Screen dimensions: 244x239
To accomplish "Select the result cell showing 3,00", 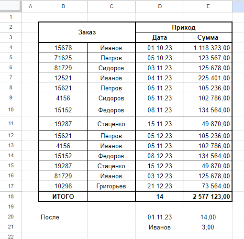I will pyautogui.click(x=208, y=227).
